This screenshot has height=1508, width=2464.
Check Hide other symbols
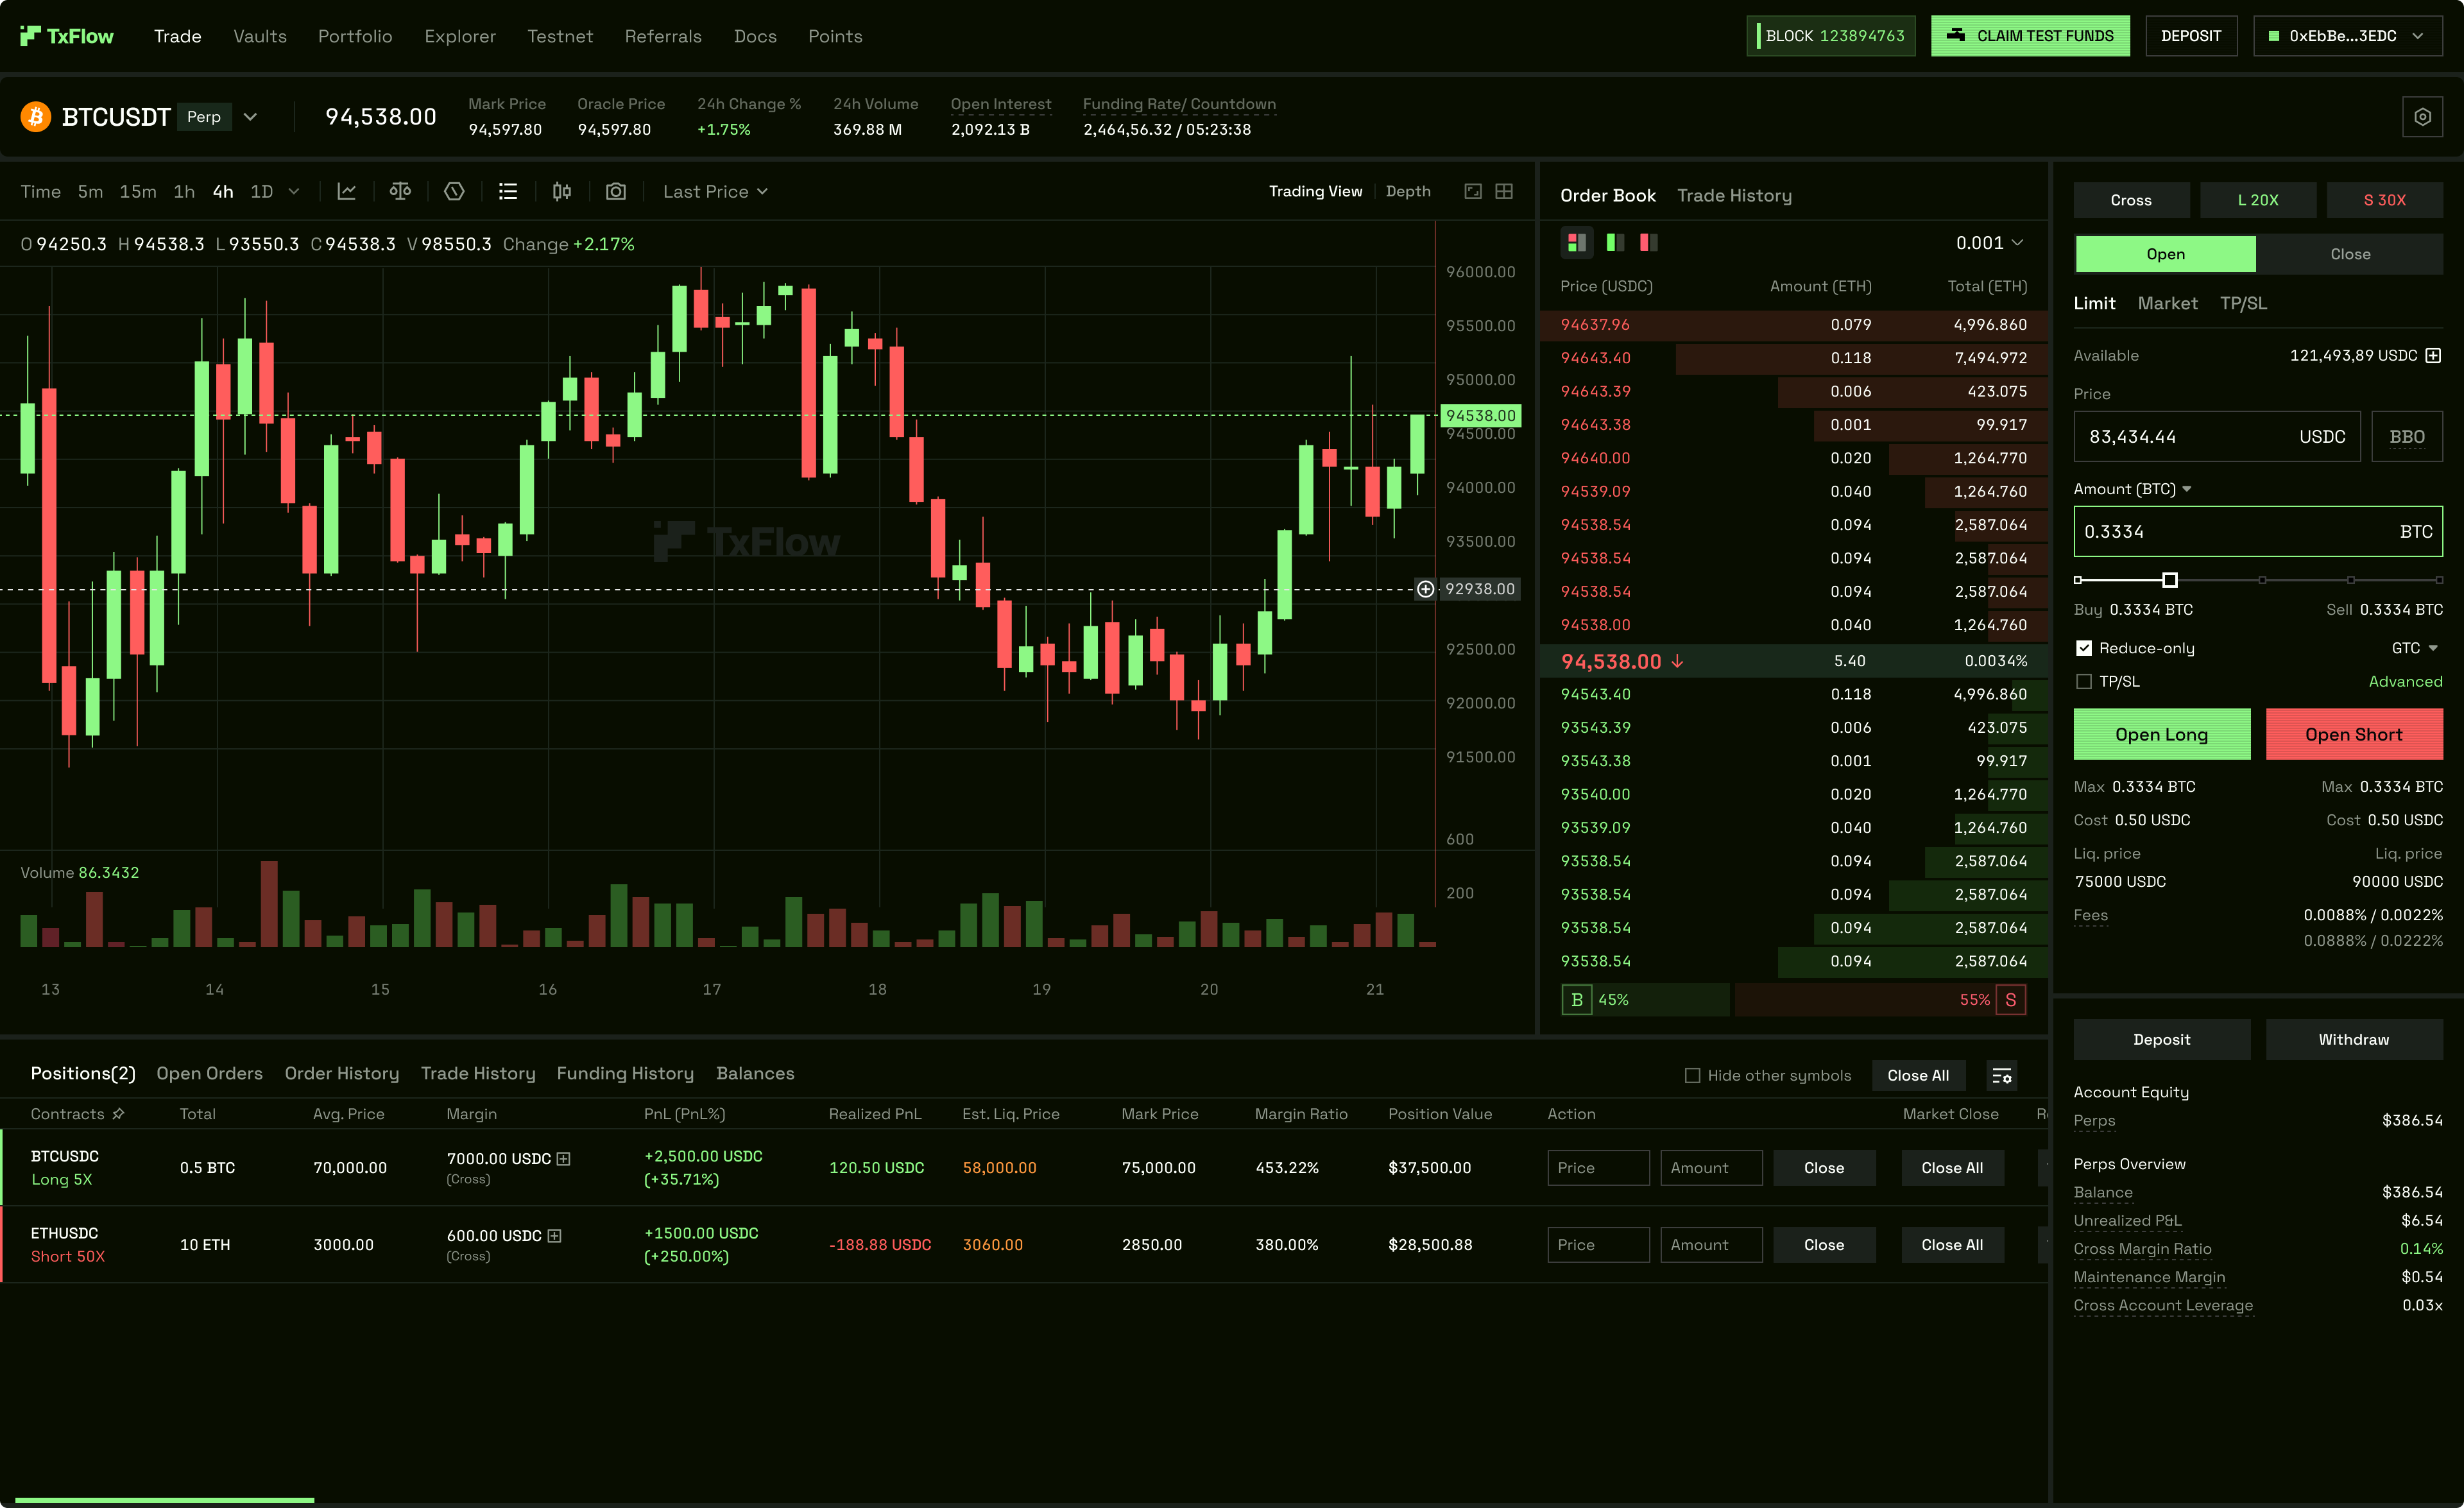tap(1692, 1075)
